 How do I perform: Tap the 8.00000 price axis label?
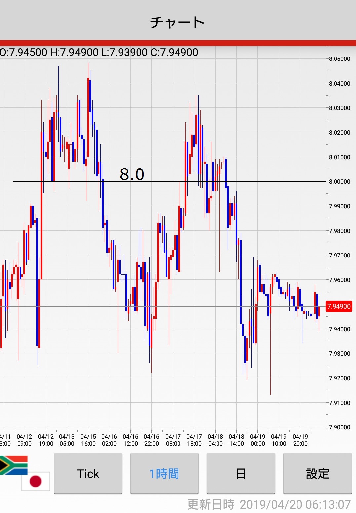(x=339, y=182)
